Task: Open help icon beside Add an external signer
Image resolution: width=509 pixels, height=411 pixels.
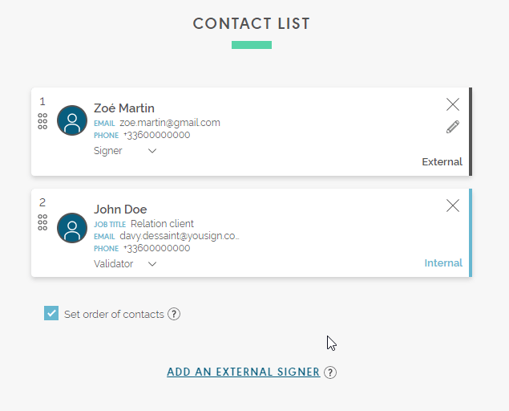Action: tap(330, 372)
